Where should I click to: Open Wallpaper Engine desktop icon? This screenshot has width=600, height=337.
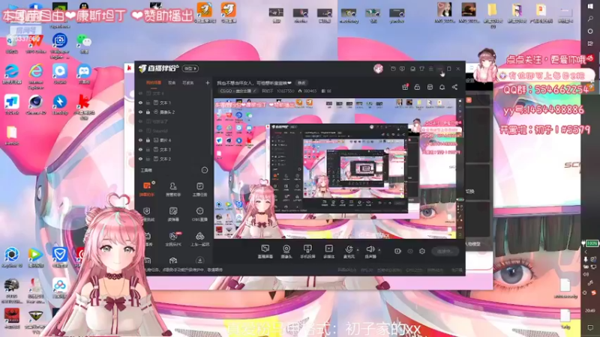coord(60,46)
